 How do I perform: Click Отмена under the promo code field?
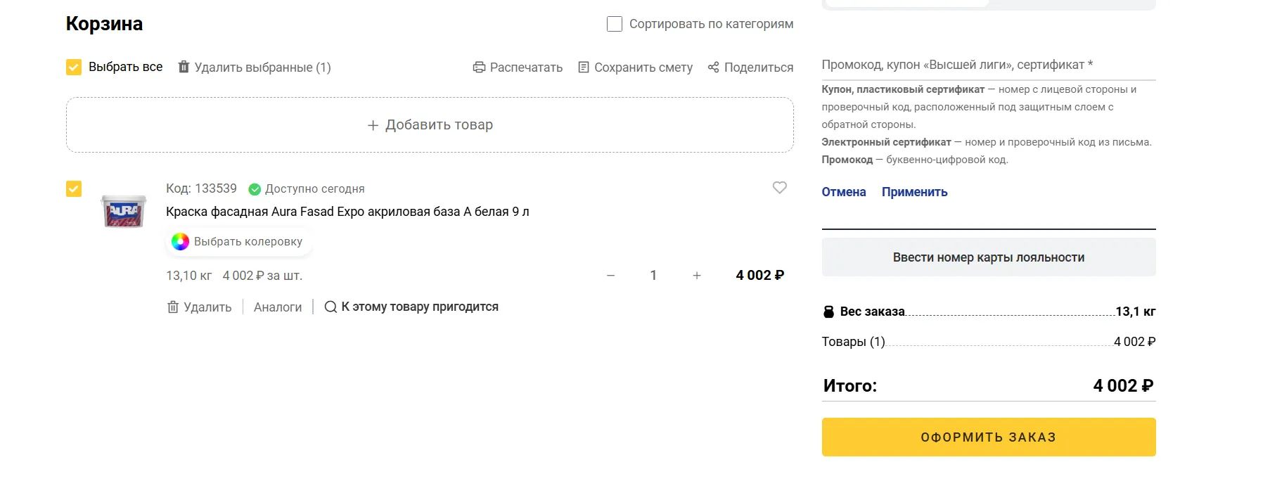(843, 192)
